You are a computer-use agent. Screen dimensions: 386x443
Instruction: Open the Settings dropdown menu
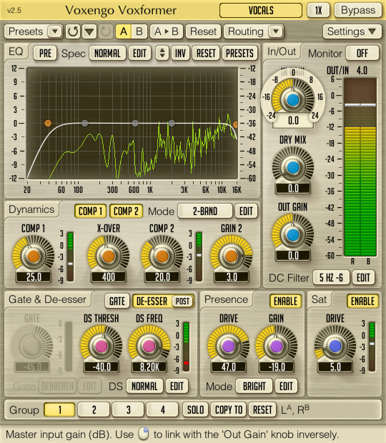(x=351, y=31)
